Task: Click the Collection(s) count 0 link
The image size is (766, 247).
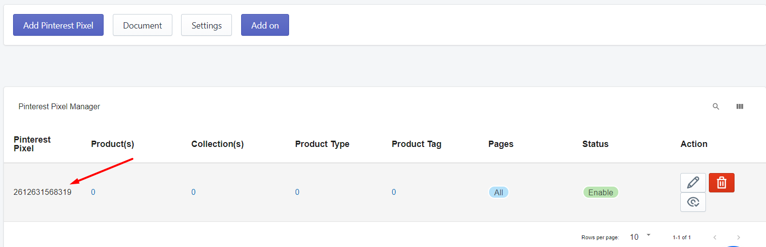Action: tap(193, 192)
